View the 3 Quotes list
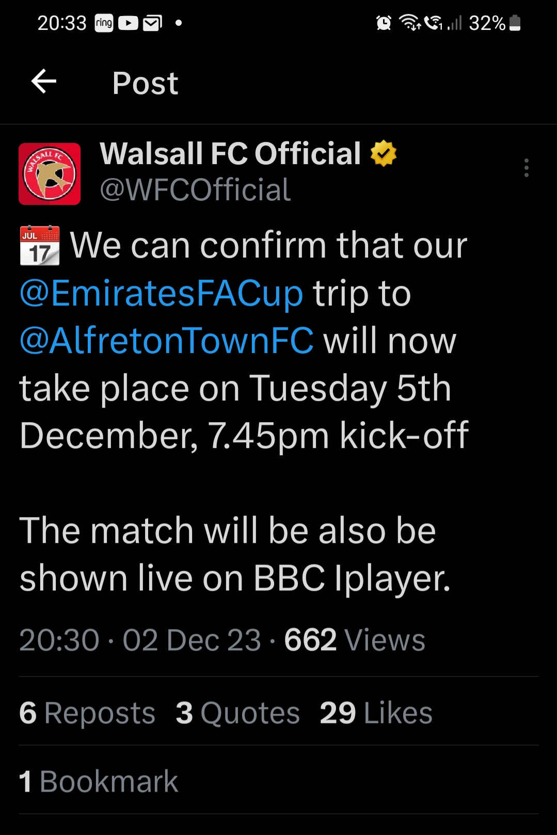This screenshot has width=557, height=835. [237, 713]
